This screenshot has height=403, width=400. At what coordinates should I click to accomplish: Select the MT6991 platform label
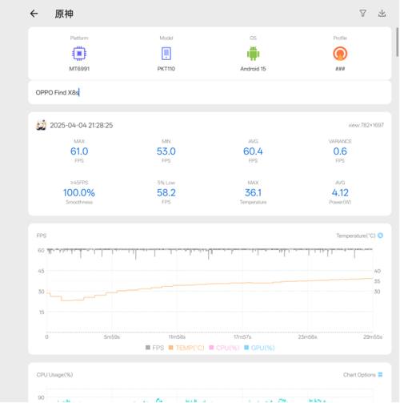tap(79, 69)
